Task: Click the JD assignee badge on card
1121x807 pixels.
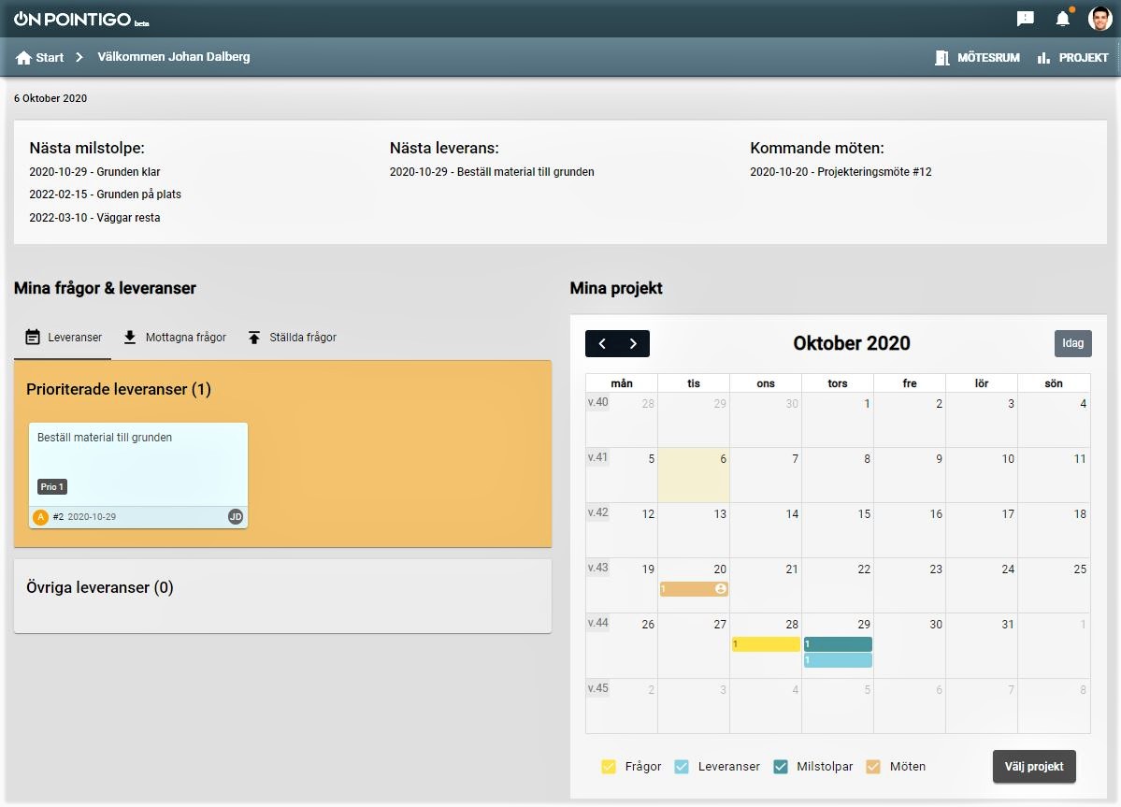Action: pyautogui.click(x=236, y=517)
